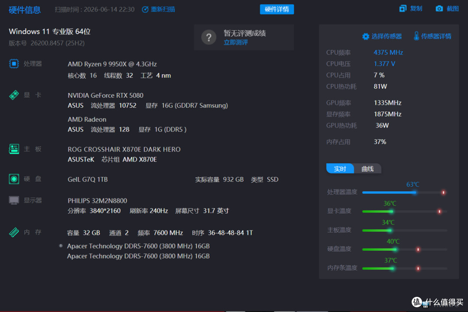Viewport: 468px width, 312px height.
Task: Click the 硬盘温度 temperature slider bar
Action: coord(404,249)
